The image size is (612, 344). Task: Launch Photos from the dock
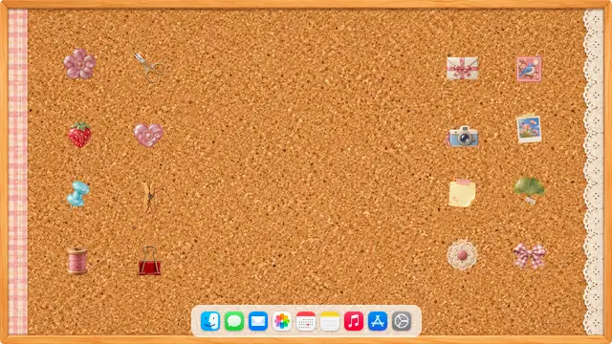(282, 321)
